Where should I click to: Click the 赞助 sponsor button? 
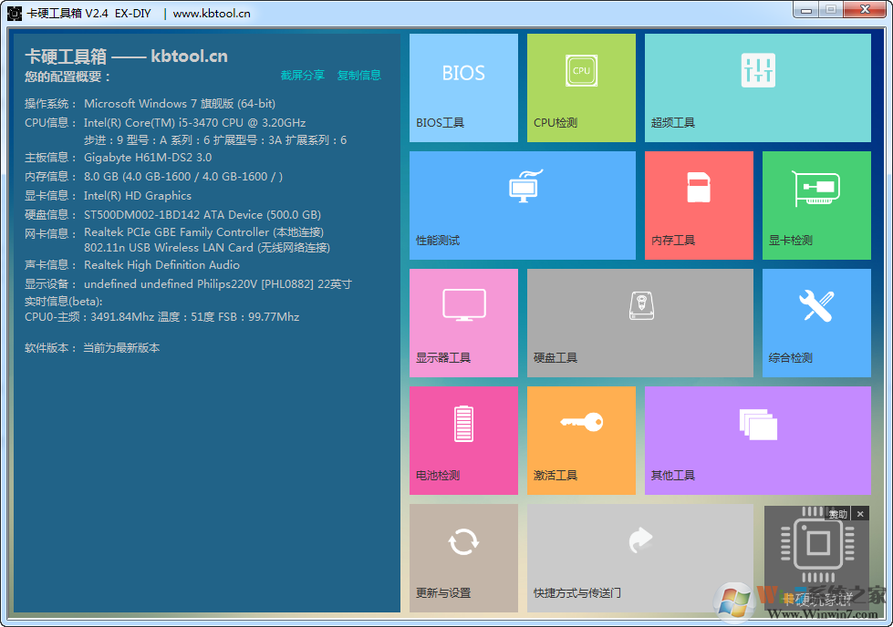[837, 513]
